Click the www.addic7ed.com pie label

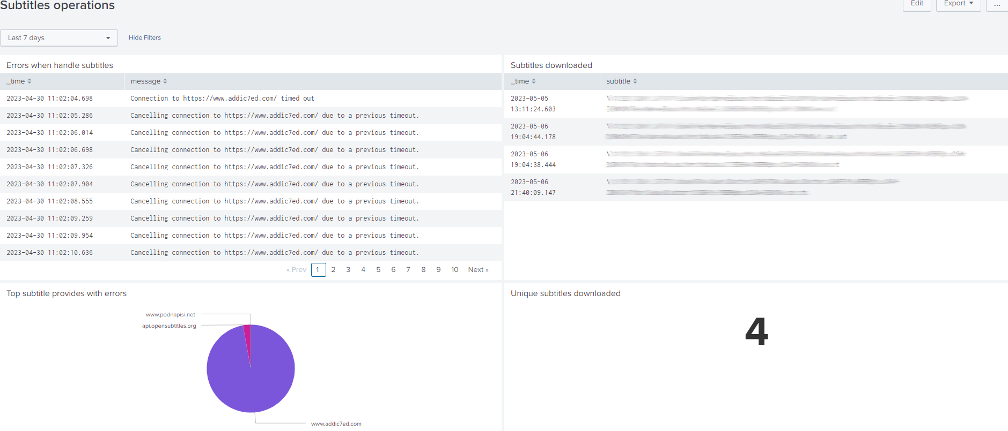[336, 424]
